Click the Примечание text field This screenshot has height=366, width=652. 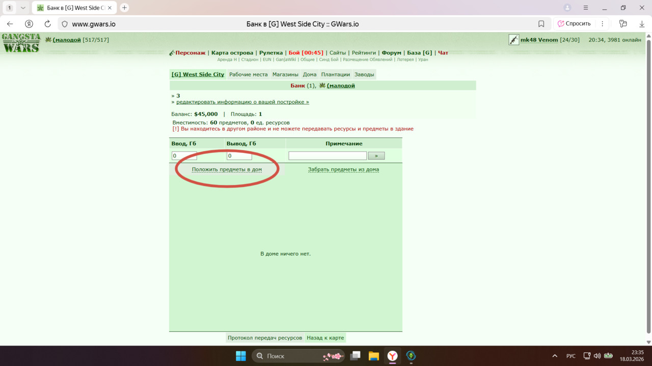pos(328,156)
